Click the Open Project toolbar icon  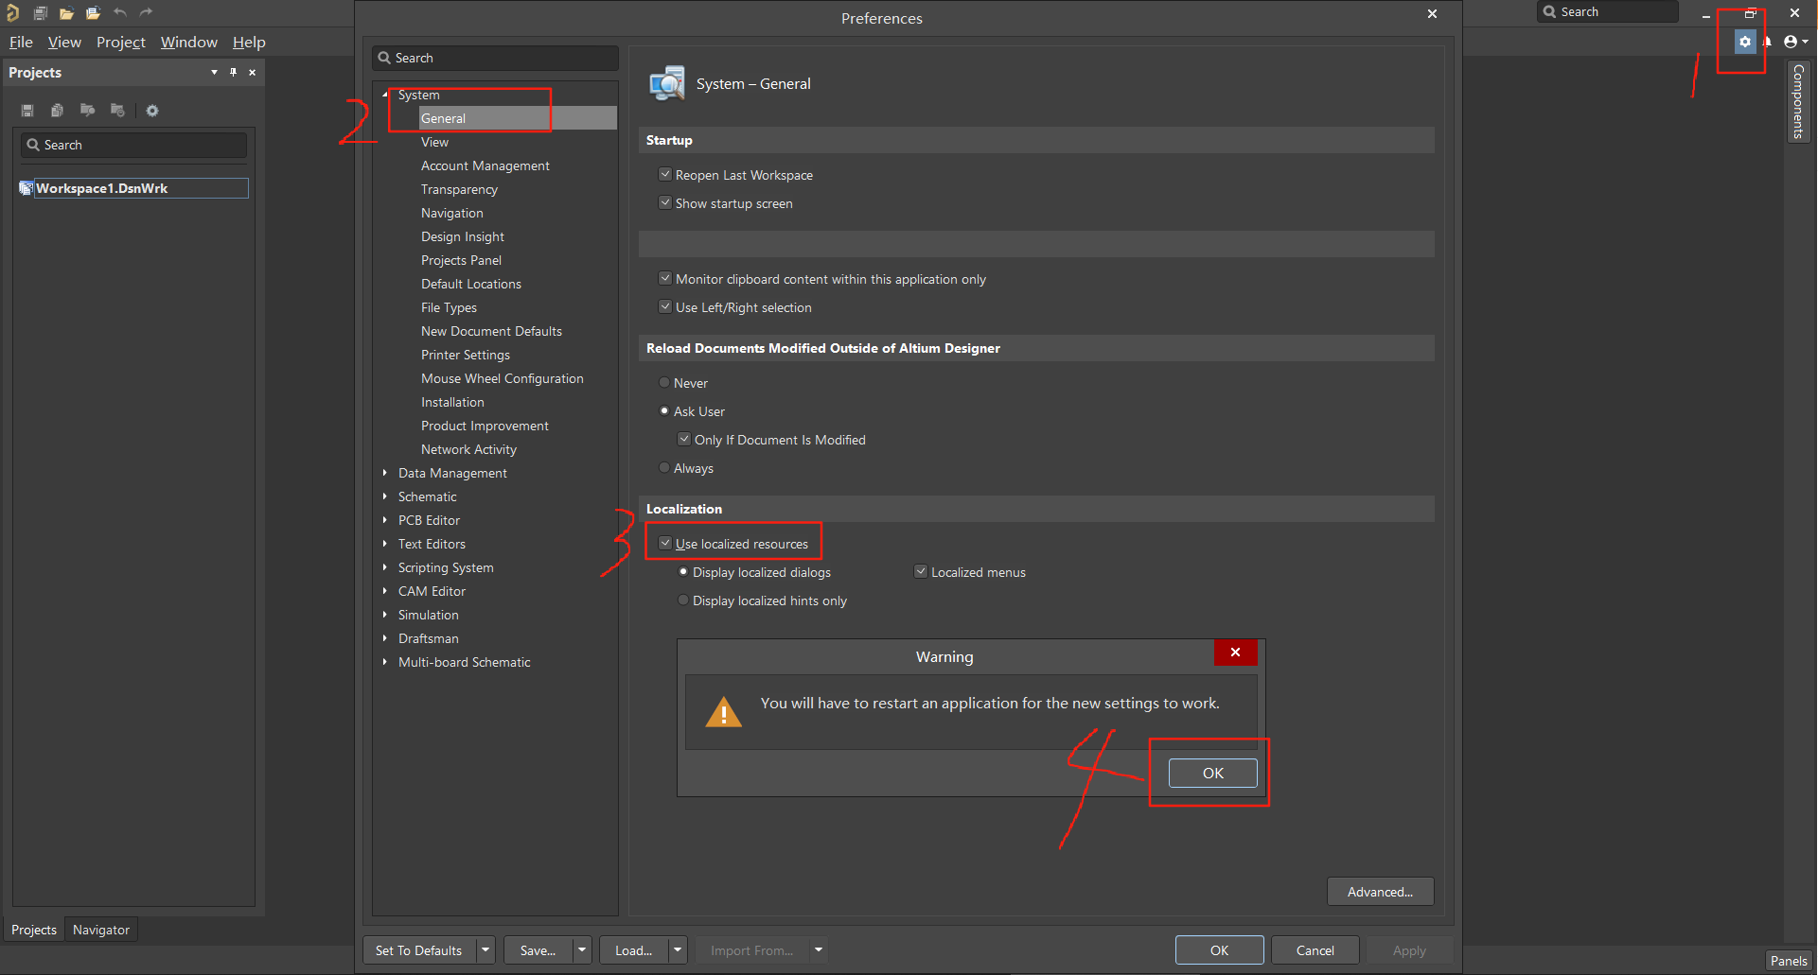tap(93, 13)
